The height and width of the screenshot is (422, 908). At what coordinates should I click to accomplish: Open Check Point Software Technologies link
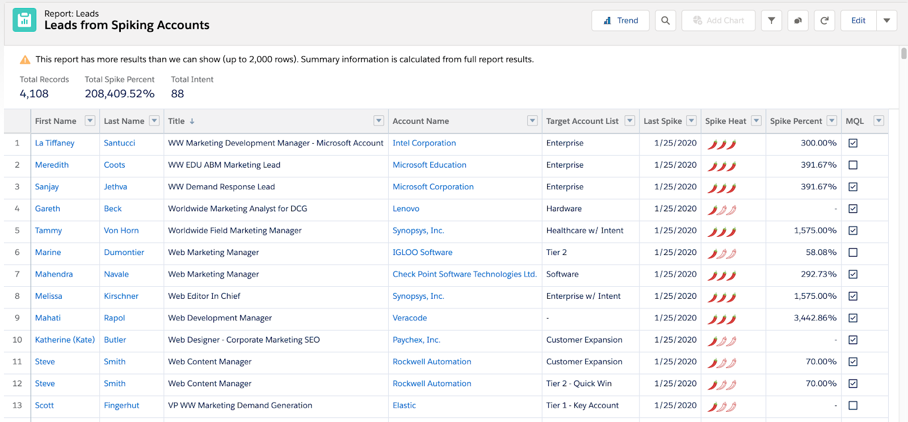coord(464,274)
